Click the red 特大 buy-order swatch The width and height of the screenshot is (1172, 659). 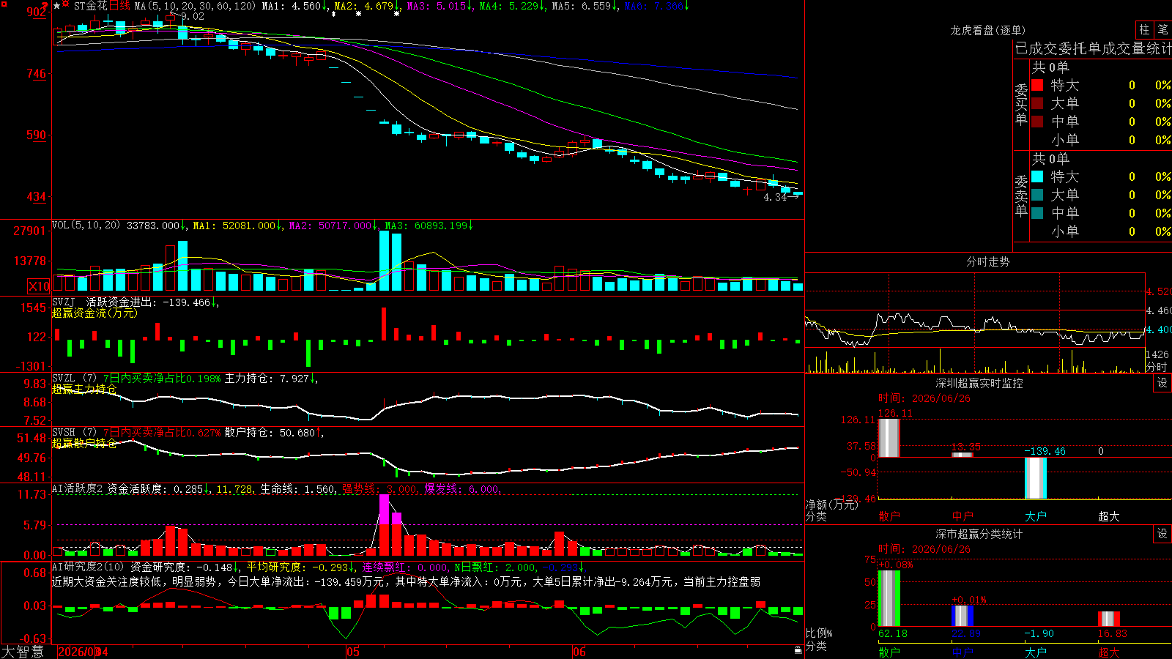coord(1037,85)
